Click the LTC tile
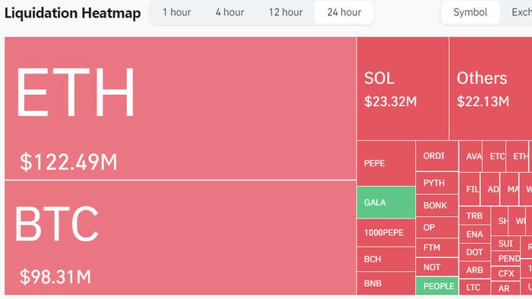The image size is (532, 299). coord(474,287)
